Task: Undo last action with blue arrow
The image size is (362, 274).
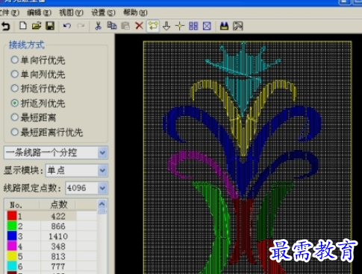Action: coord(67,26)
